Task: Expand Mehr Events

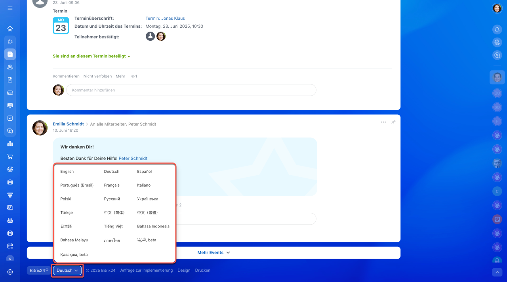Action: (213, 252)
